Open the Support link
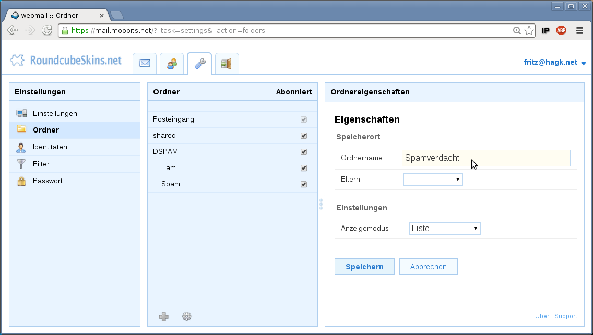This screenshot has width=593, height=335. coord(565,316)
